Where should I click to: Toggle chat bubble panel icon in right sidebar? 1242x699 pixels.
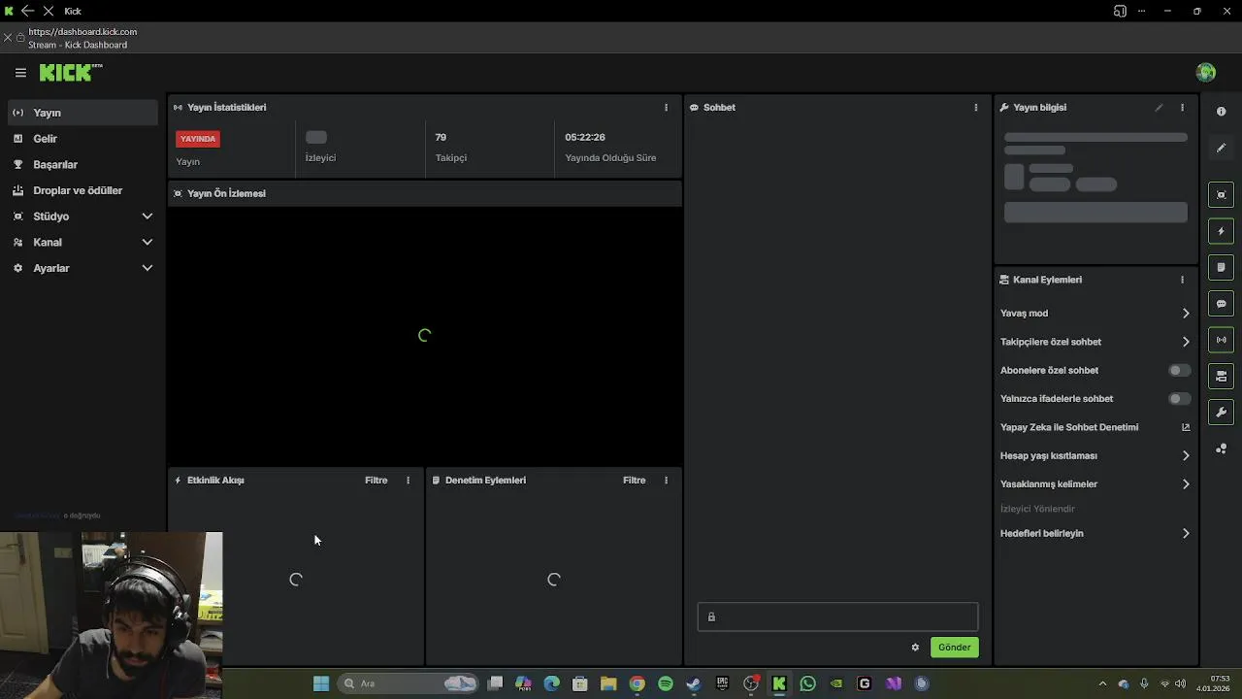pyautogui.click(x=1222, y=304)
